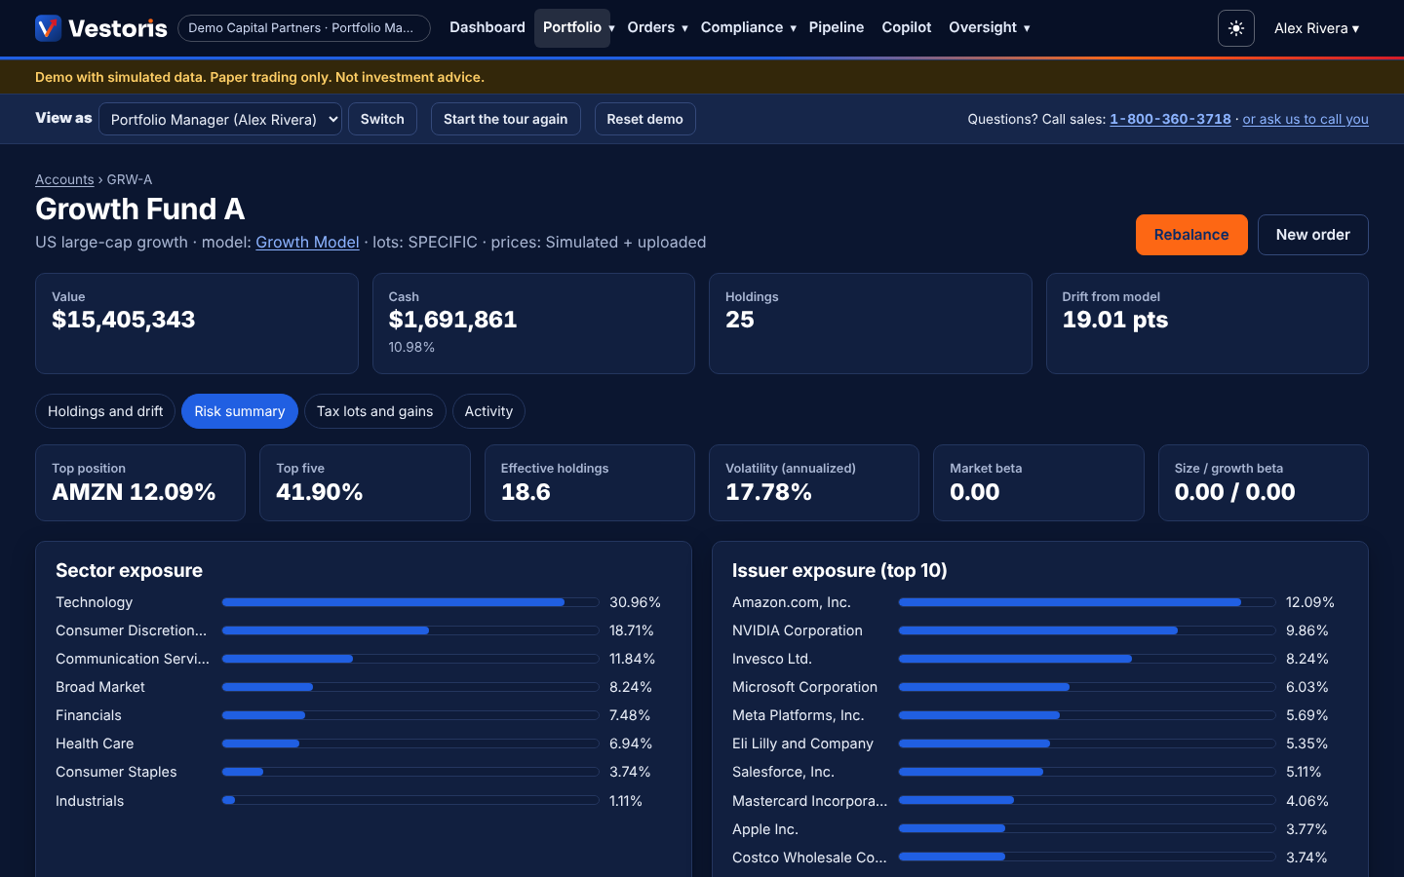Click the sales phone number link
The width and height of the screenshot is (1404, 877).
click(x=1170, y=119)
